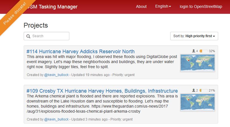This screenshot has height=127, width=230.
Task: Click the 21% progress bar on project #109
Action: coord(204,90)
